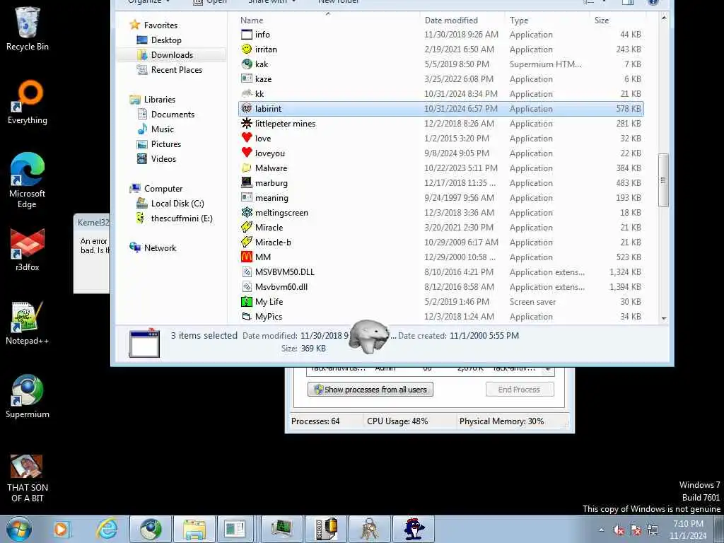Select the meaning application icon

coord(247,198)
